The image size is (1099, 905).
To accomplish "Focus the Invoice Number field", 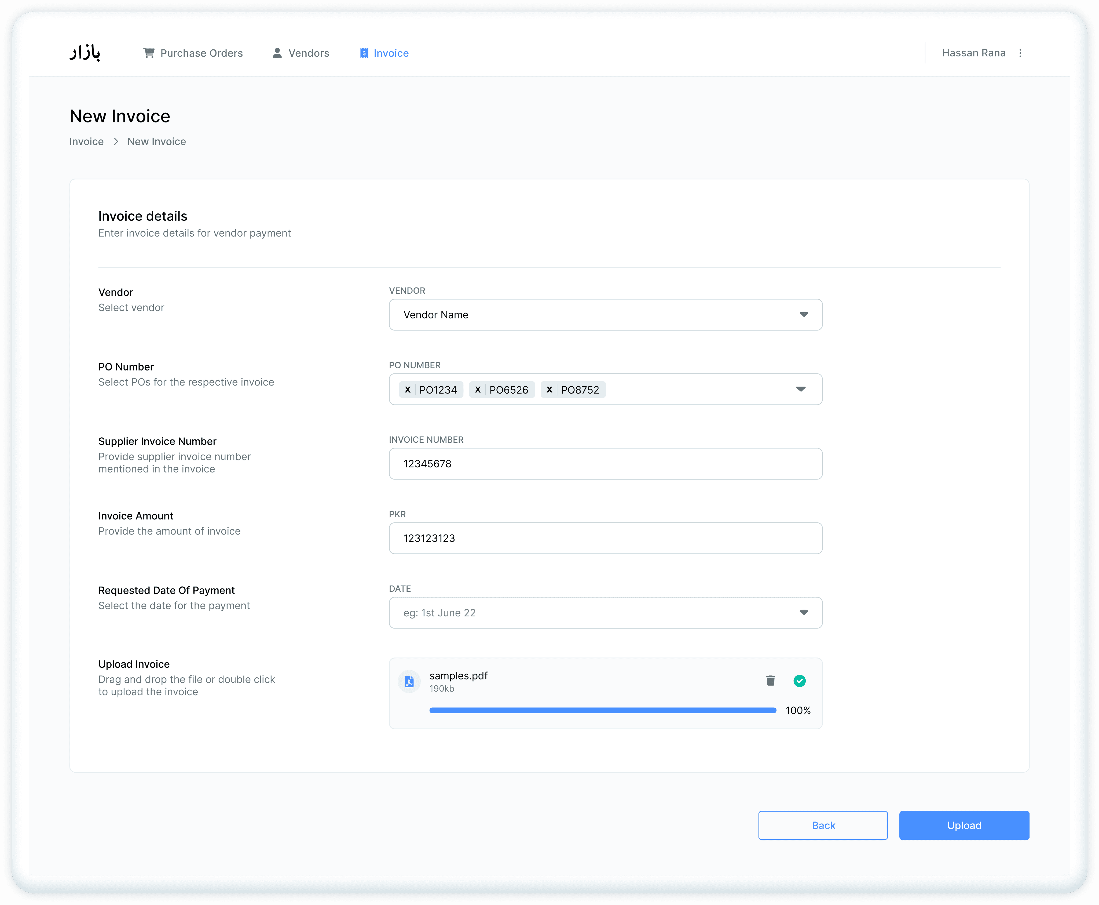I will point(606,463).
